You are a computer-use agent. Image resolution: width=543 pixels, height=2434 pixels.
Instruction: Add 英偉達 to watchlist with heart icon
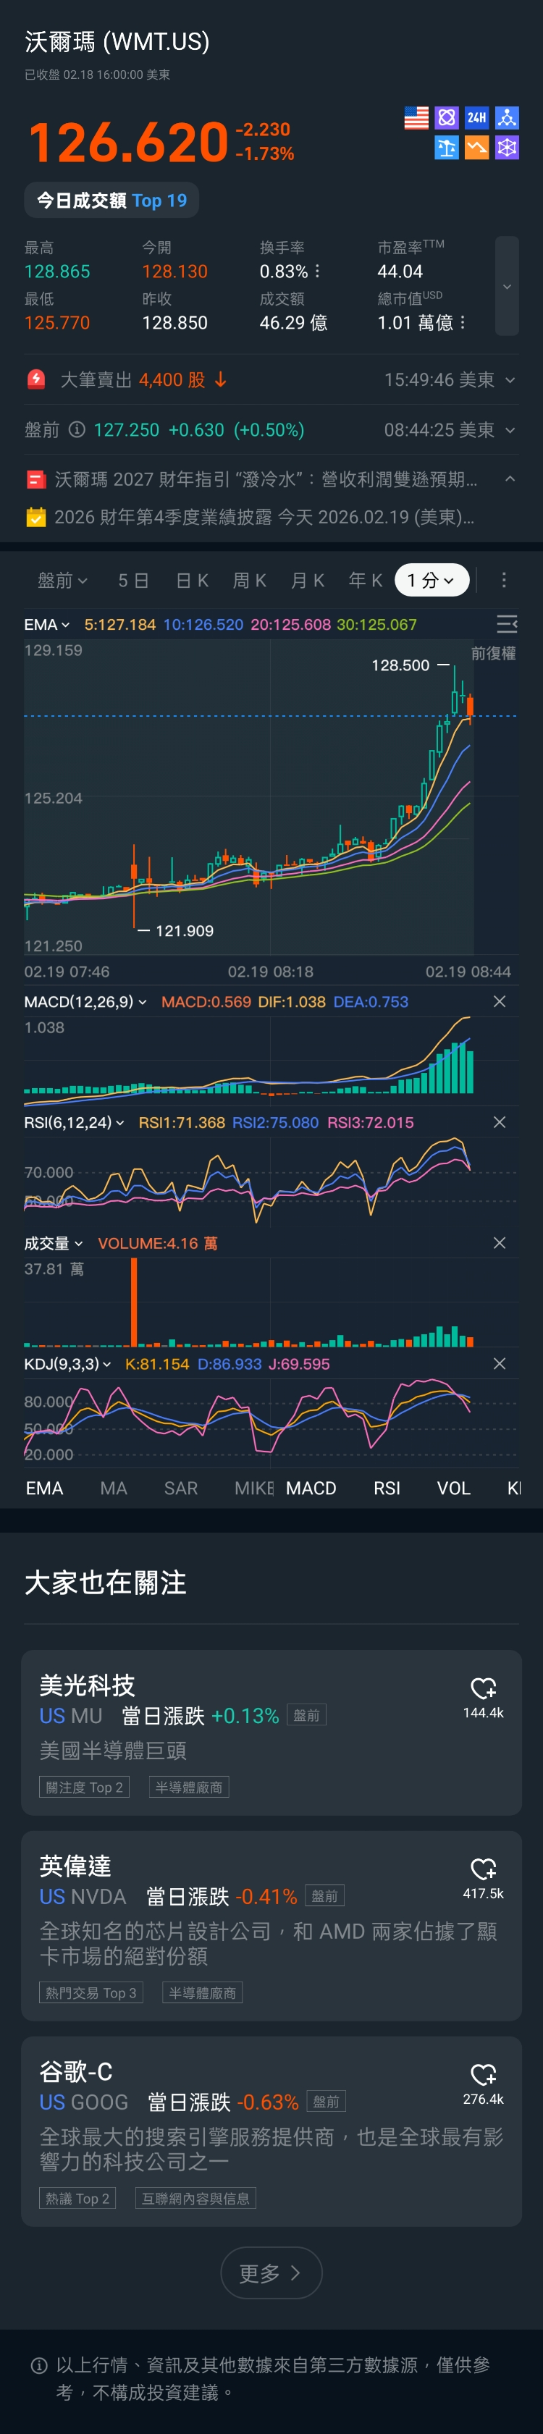(x=483, y=1868)
